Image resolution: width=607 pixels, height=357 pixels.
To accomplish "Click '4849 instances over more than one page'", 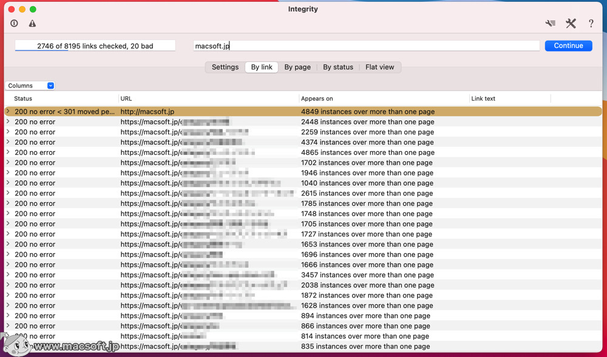I will point(368,112).
